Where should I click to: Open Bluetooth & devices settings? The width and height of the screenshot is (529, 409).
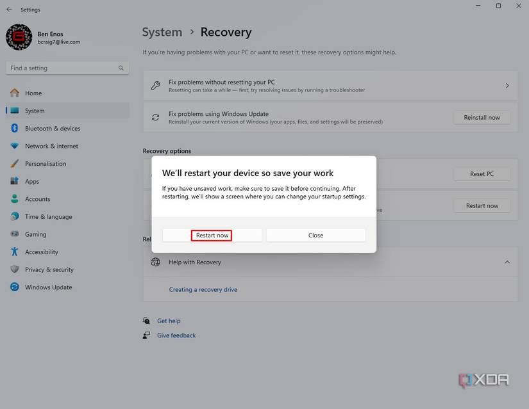pyautogui.click(x=67, y=129)
